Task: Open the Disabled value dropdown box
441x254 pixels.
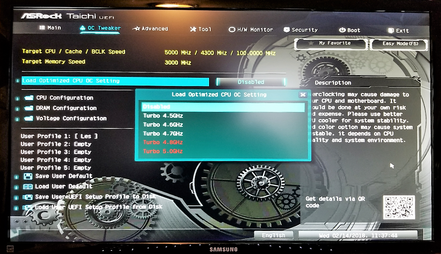Action: click(x=251, y=82)
